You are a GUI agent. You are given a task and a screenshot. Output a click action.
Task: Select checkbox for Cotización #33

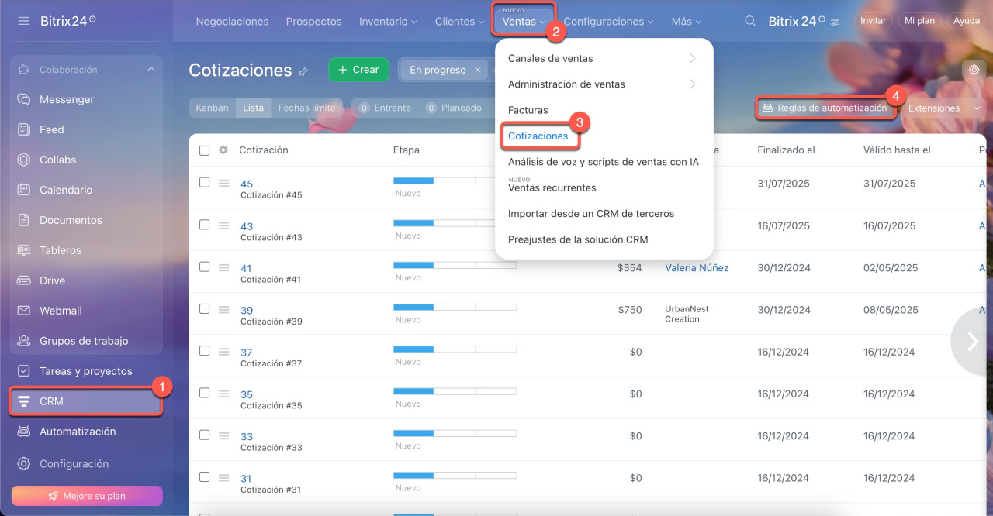pos(204,434)
